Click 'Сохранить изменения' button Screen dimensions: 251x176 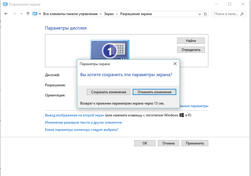108,92
